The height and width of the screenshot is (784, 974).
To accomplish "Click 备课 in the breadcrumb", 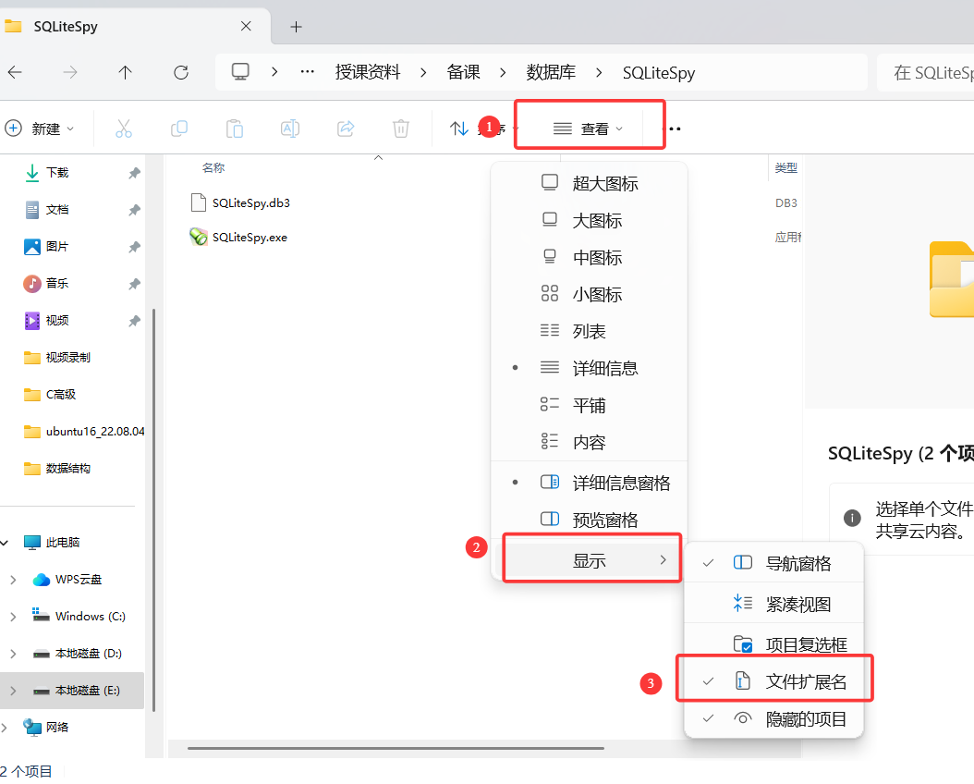I will 463,73.
